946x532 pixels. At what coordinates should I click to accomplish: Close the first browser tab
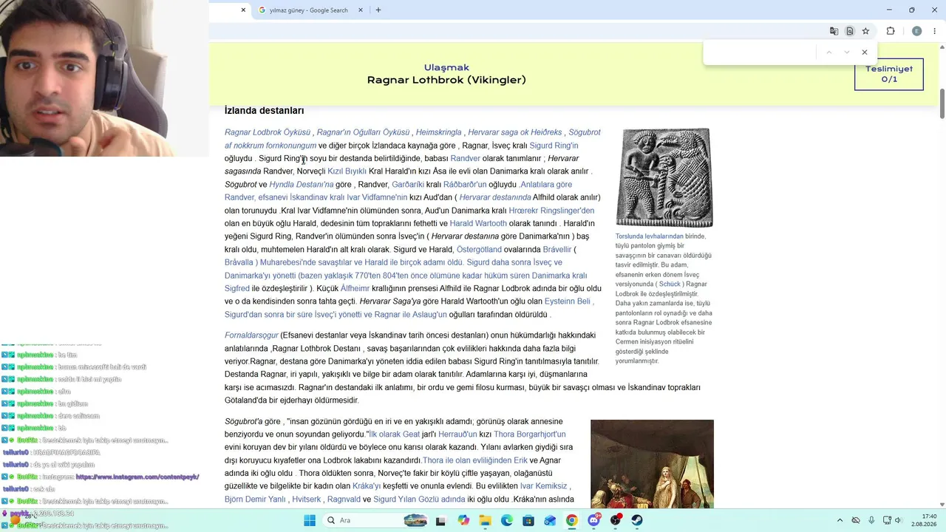point(243,10)
